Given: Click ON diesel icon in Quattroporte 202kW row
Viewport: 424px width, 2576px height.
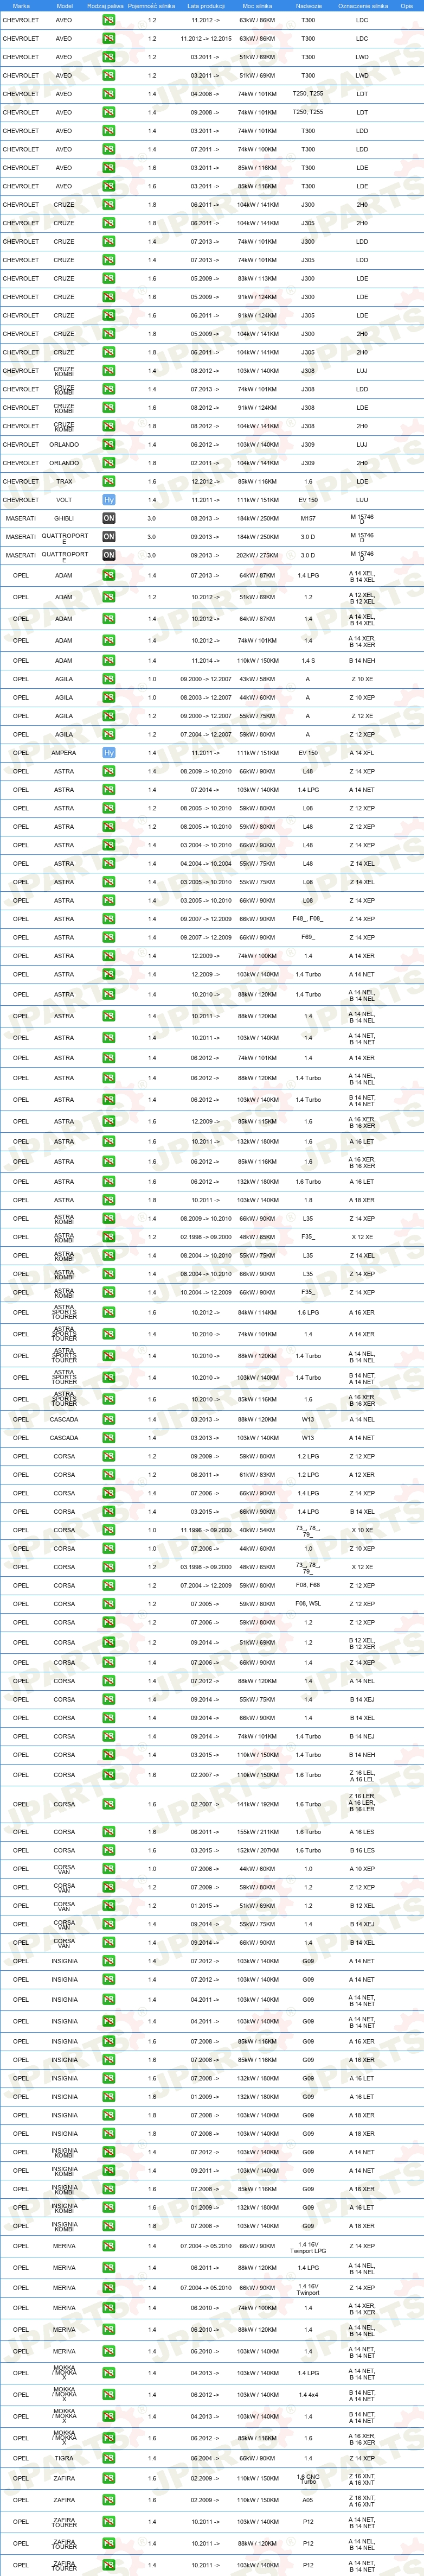Looking at the screenshot, I should click(108, 555).
